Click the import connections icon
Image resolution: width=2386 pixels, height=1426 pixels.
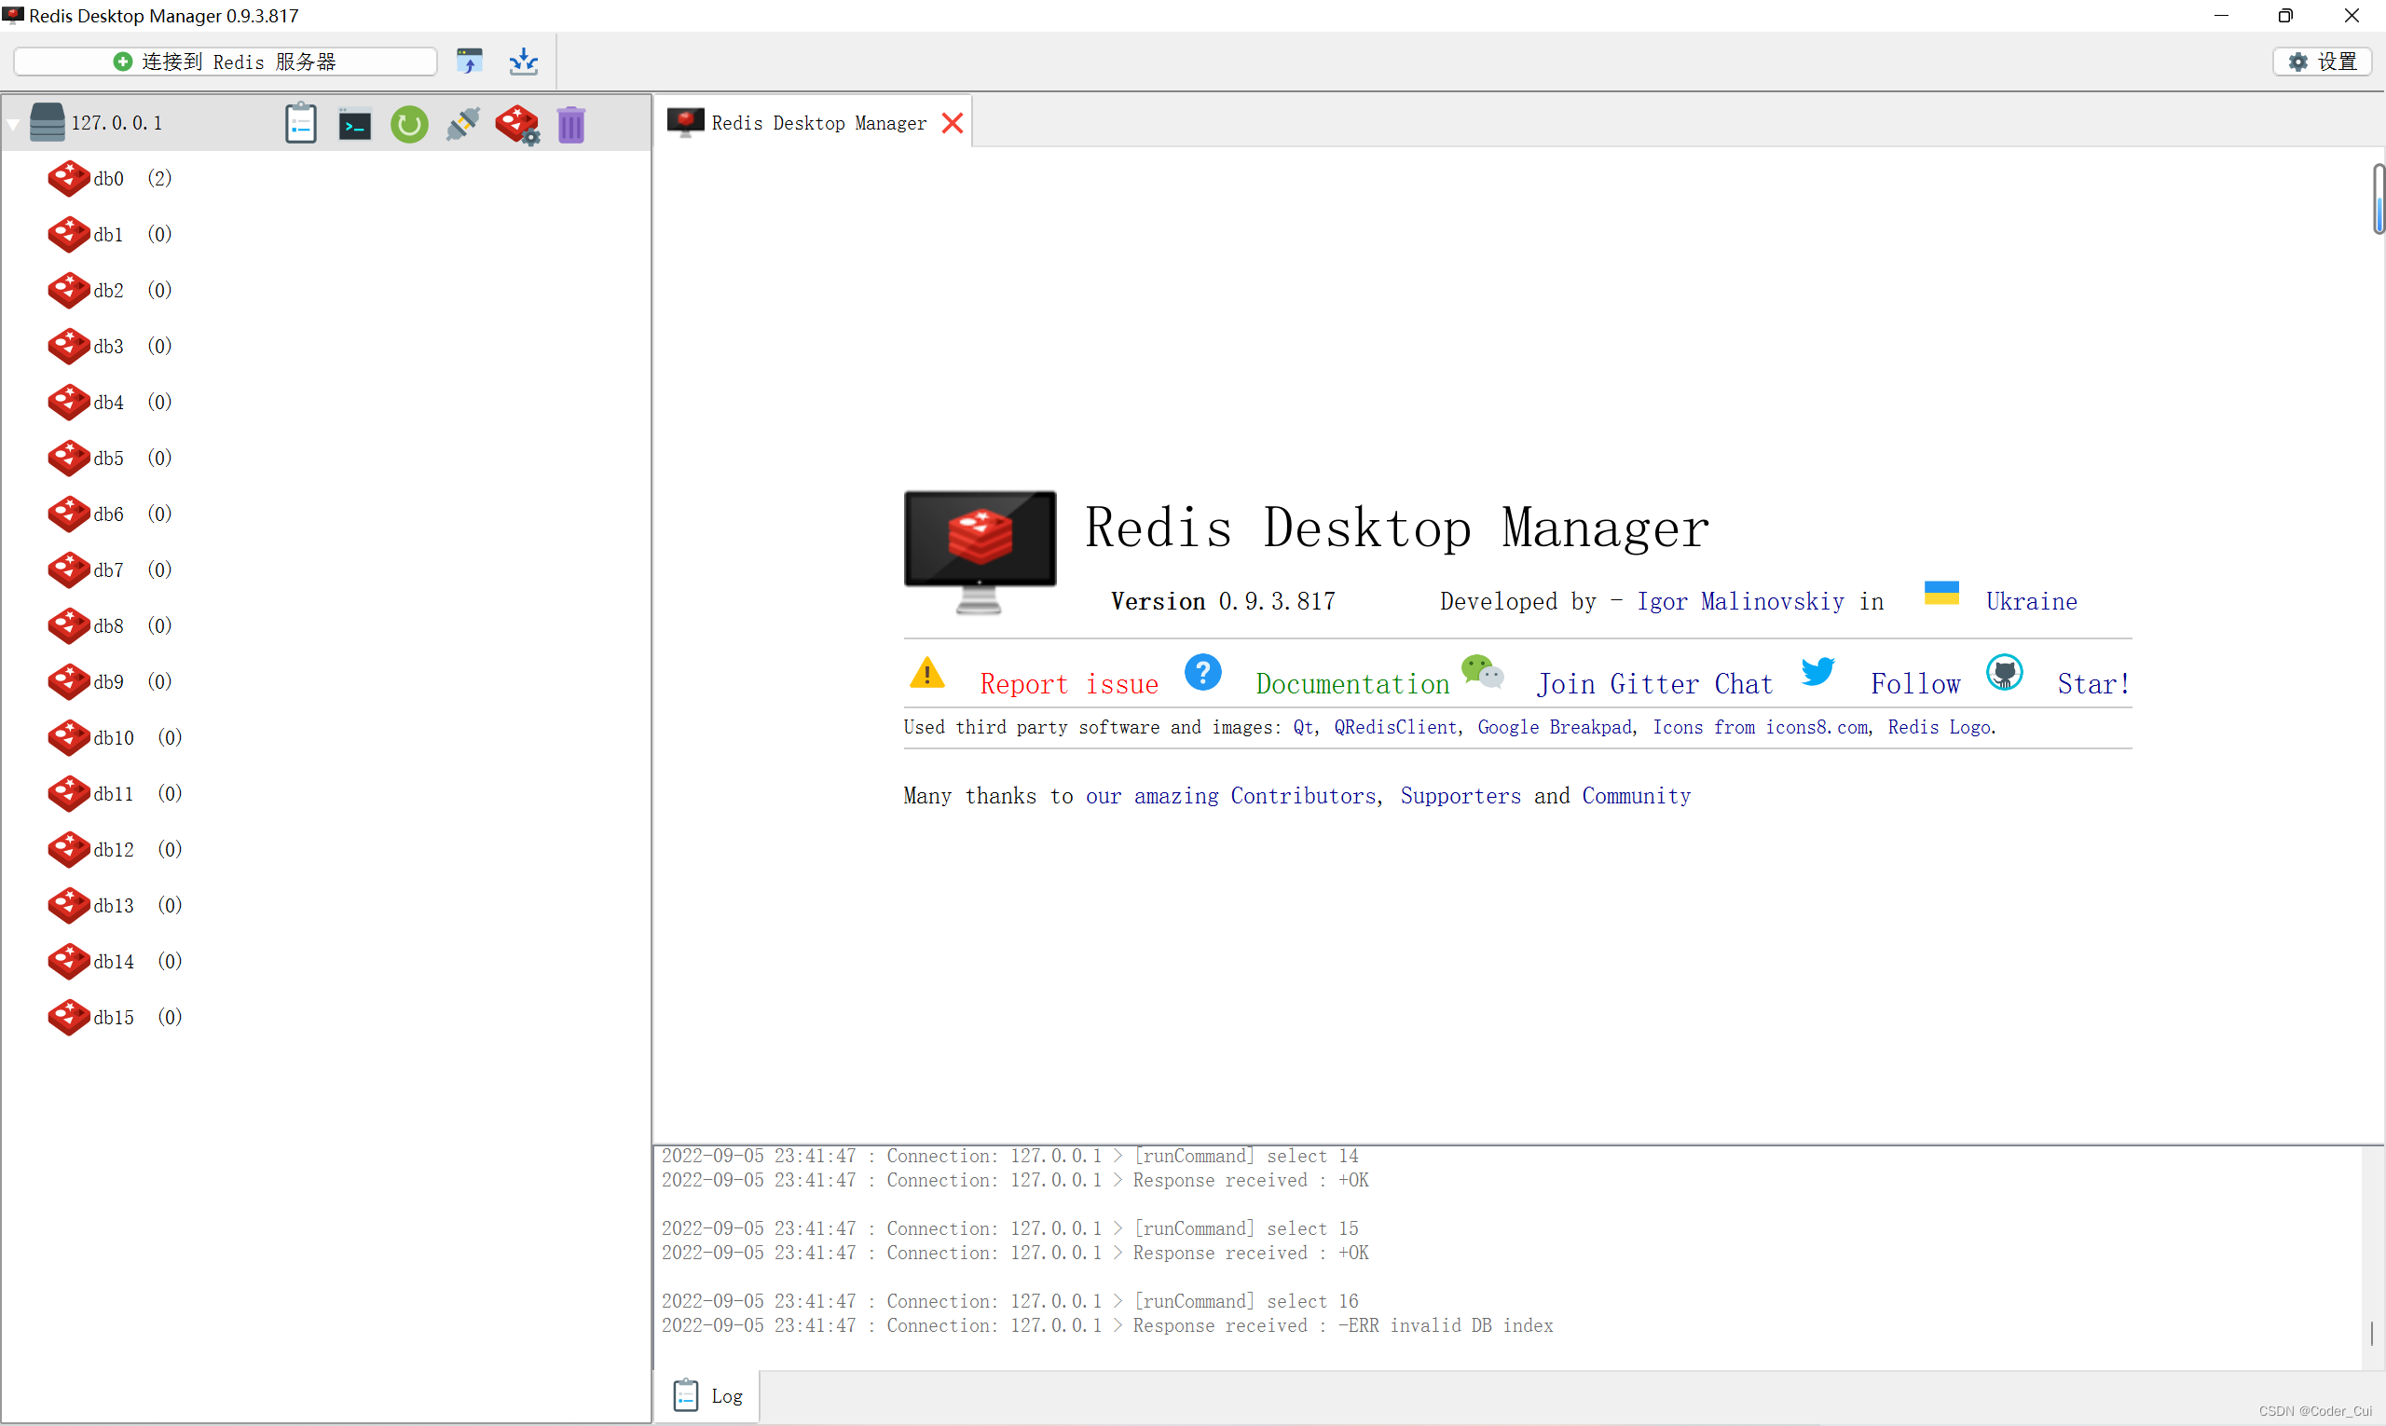point(470,62)
